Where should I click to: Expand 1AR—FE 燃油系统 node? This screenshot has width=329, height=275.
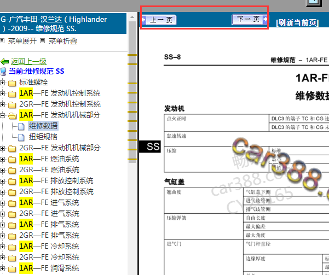pyautogui.click(x=2, y=159)
